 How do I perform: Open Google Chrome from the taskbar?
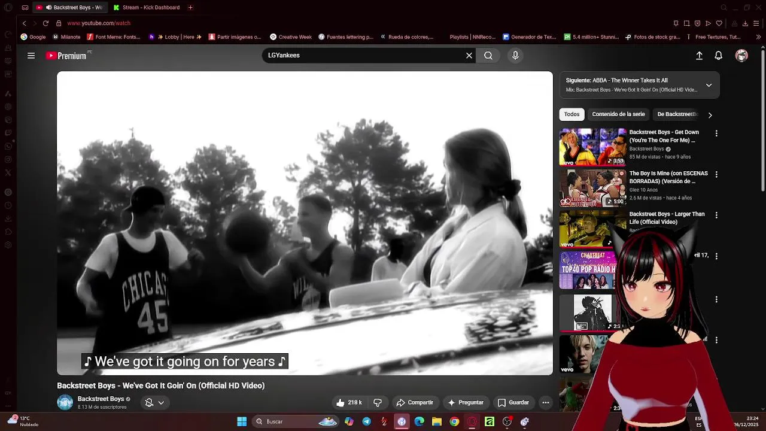coord(454,421)
